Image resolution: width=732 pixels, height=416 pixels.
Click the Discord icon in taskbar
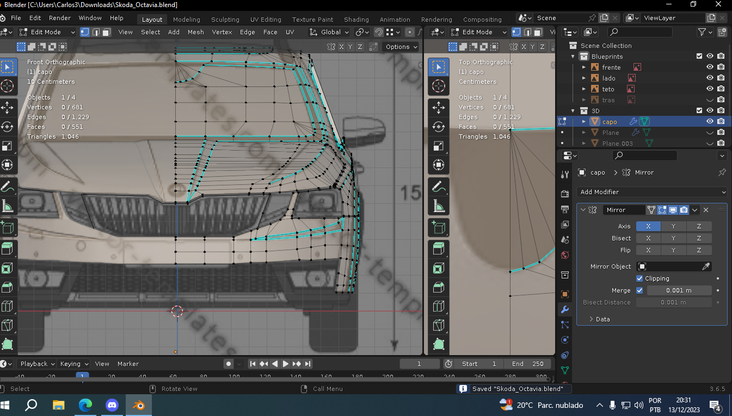tap(112, 405)
